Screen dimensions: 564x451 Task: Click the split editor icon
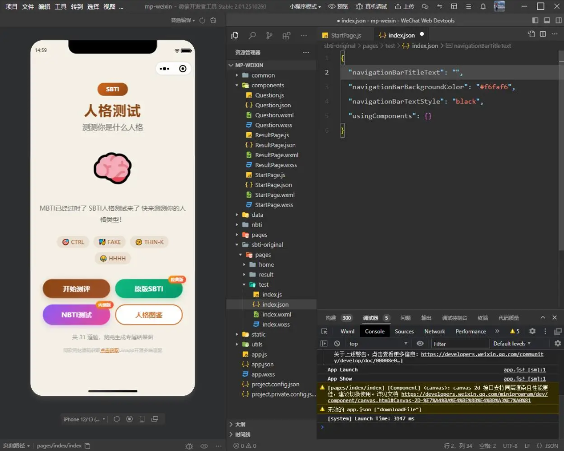click(x=543, y=34)
